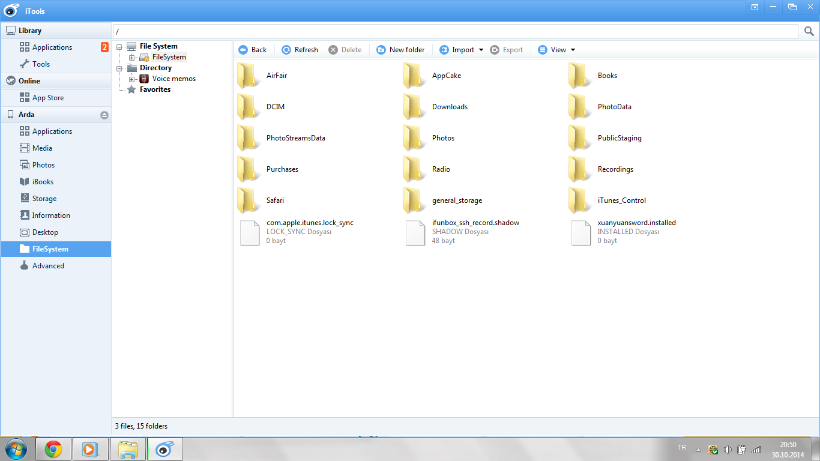Select FileSystem node in the tree panel
The image size is (820, 461).
pyautogui.click(x=169, y=57)
